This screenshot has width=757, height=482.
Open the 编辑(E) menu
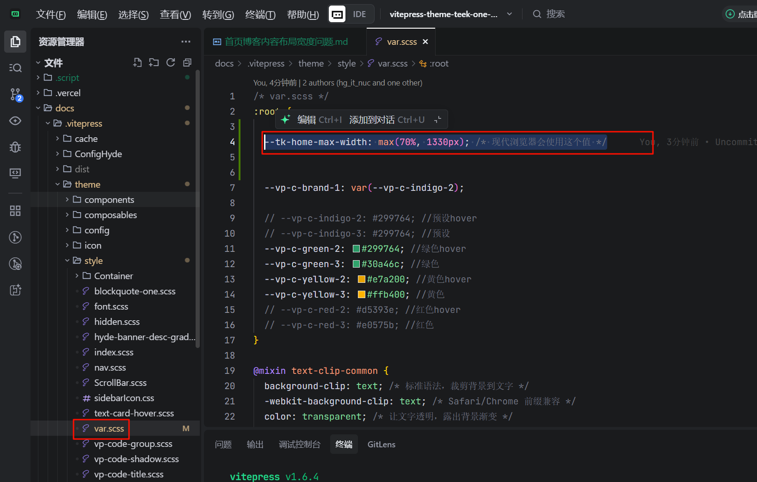[92, 14]
